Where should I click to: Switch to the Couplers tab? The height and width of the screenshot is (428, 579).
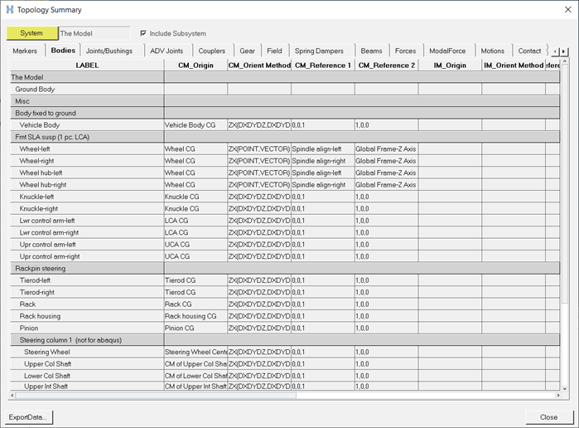[x=212, y=51]
